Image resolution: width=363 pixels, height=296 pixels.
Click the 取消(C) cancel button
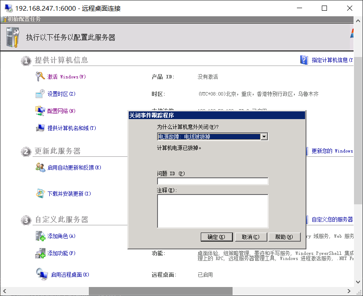(x=251, y=237)
